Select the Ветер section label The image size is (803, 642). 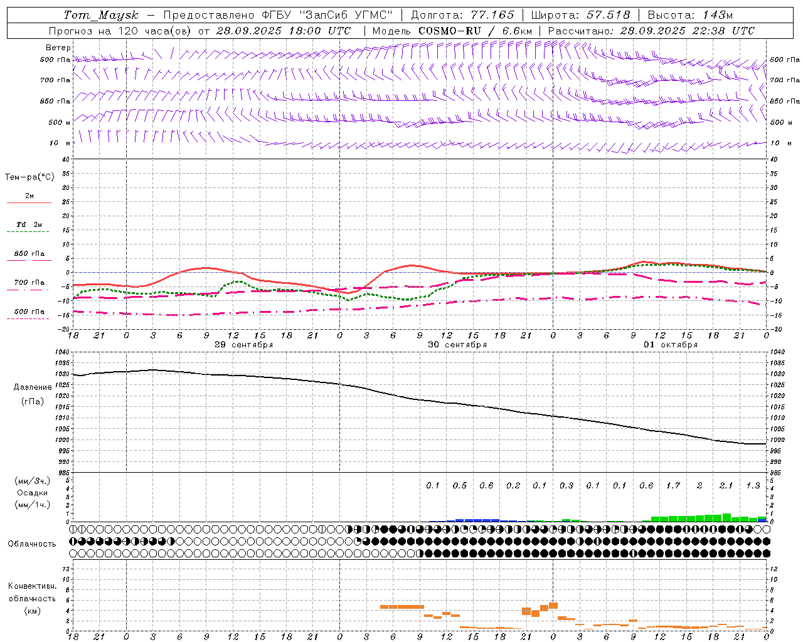coord(58,48)
